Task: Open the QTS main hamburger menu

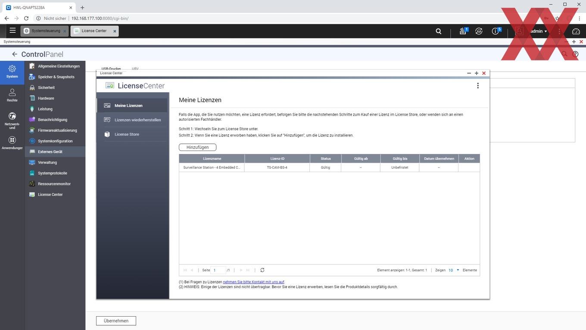Action: tap(12, 31)
